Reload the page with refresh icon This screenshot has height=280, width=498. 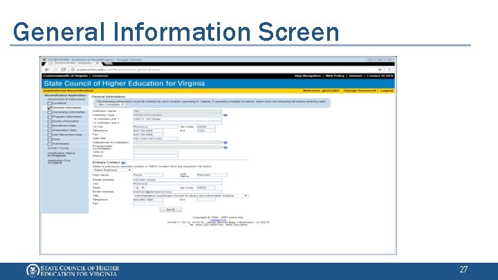pyautogui.click(x=63, y=70)
